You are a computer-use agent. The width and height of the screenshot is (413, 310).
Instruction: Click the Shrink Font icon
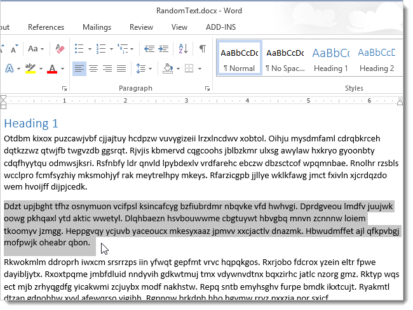point(15,49)
